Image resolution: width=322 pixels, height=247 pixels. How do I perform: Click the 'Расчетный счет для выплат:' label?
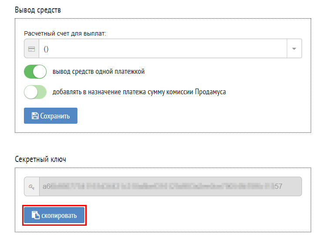click(x=65, y=33)
